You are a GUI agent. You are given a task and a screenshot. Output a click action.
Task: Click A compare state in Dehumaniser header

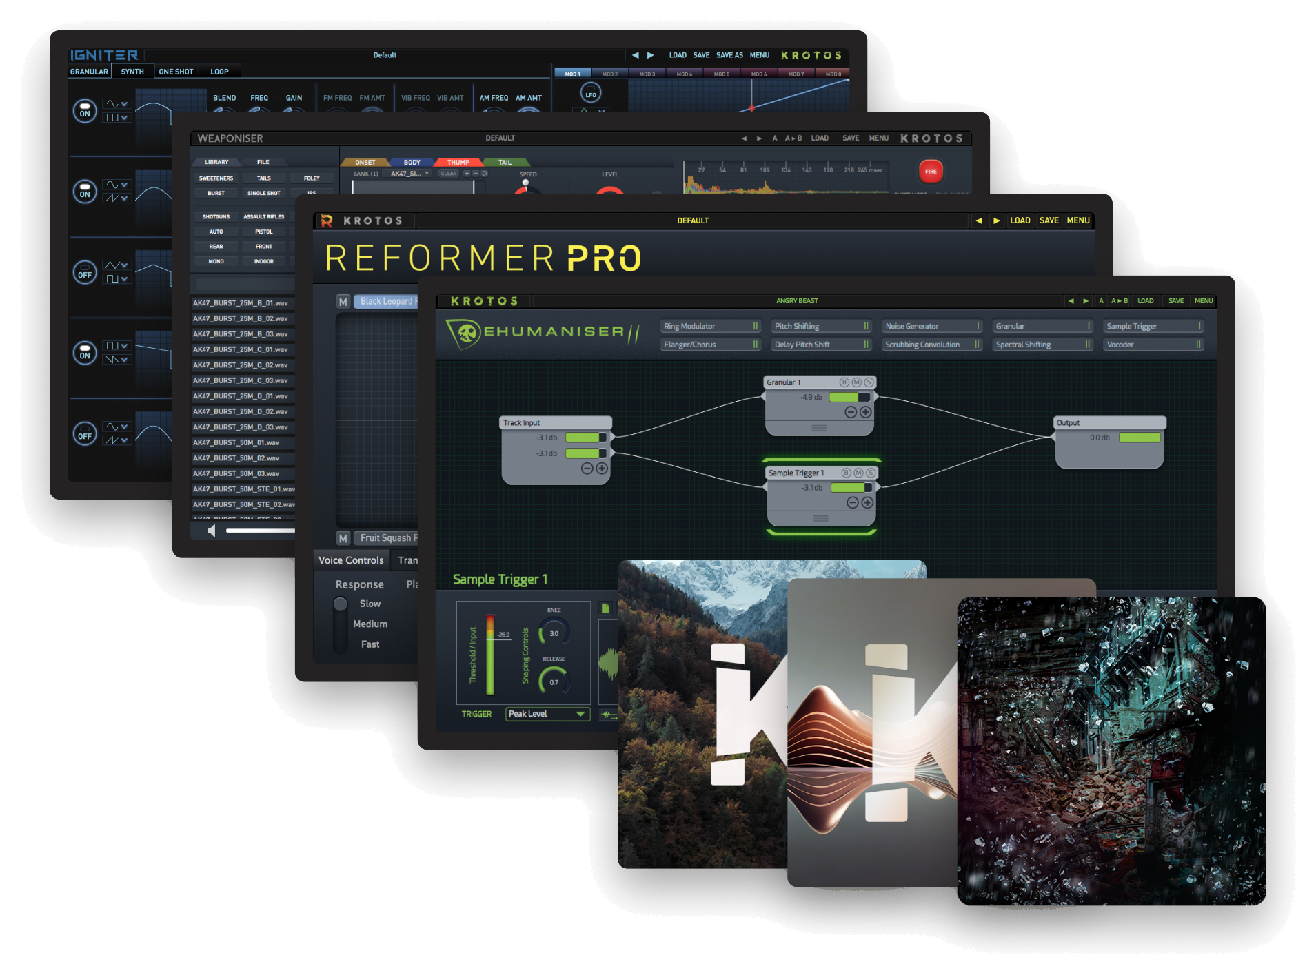[x=1101, y=301]
